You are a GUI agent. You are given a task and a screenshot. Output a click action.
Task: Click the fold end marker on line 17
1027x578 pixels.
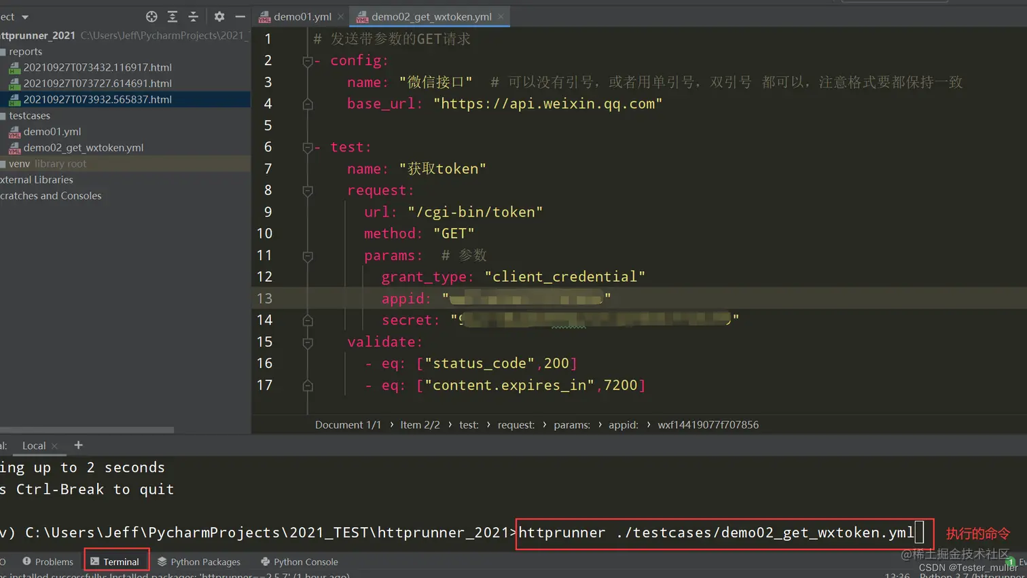point(308,385)
